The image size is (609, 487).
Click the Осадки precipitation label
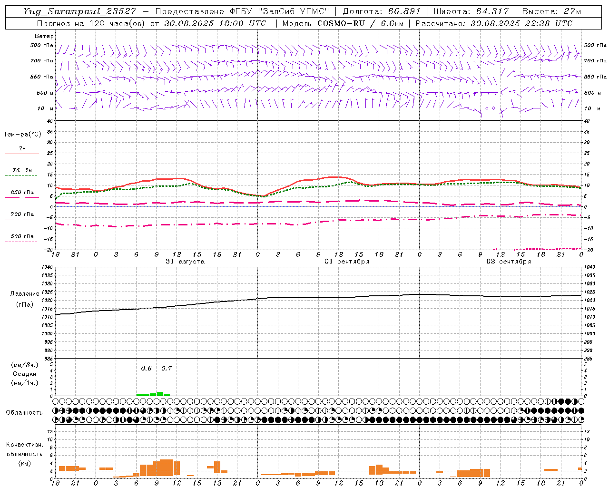[25, 374]
